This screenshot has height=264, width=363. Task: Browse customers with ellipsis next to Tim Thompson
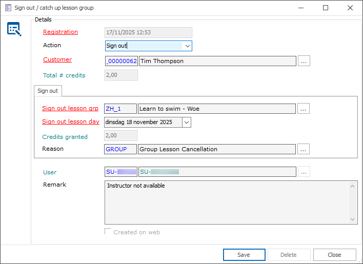[x=304, y=61]
